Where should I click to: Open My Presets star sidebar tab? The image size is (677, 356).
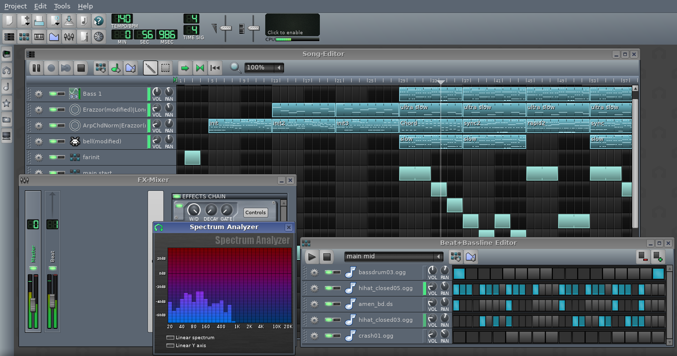point(6,103)
